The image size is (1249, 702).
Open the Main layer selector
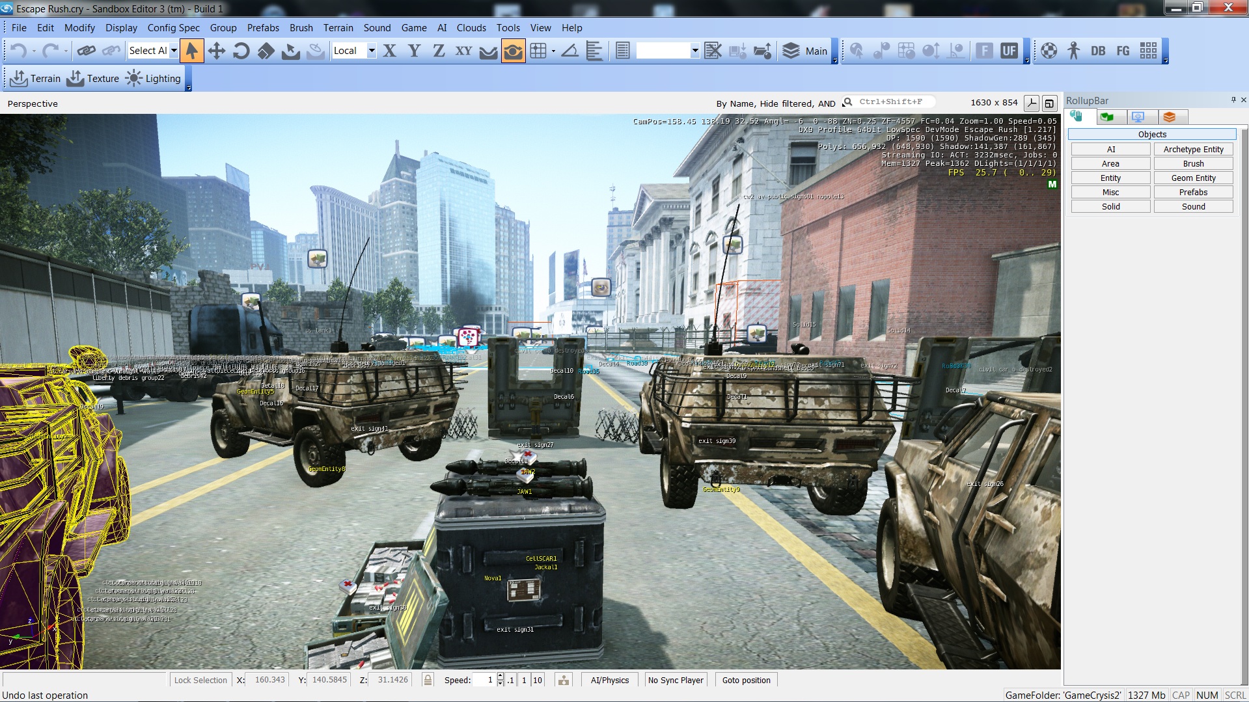804,51
